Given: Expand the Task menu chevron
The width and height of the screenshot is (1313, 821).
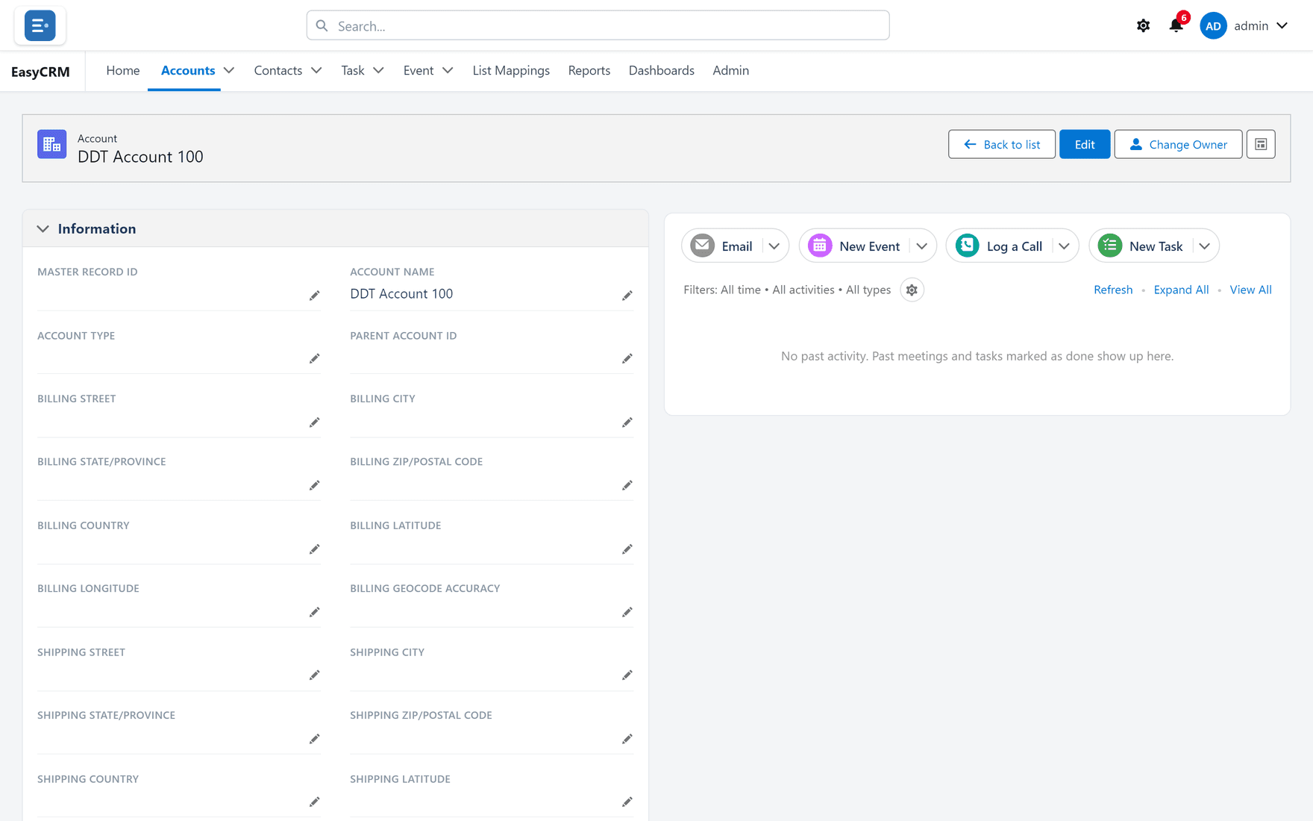Looking at the screenshot, I should tap(378, 70).
